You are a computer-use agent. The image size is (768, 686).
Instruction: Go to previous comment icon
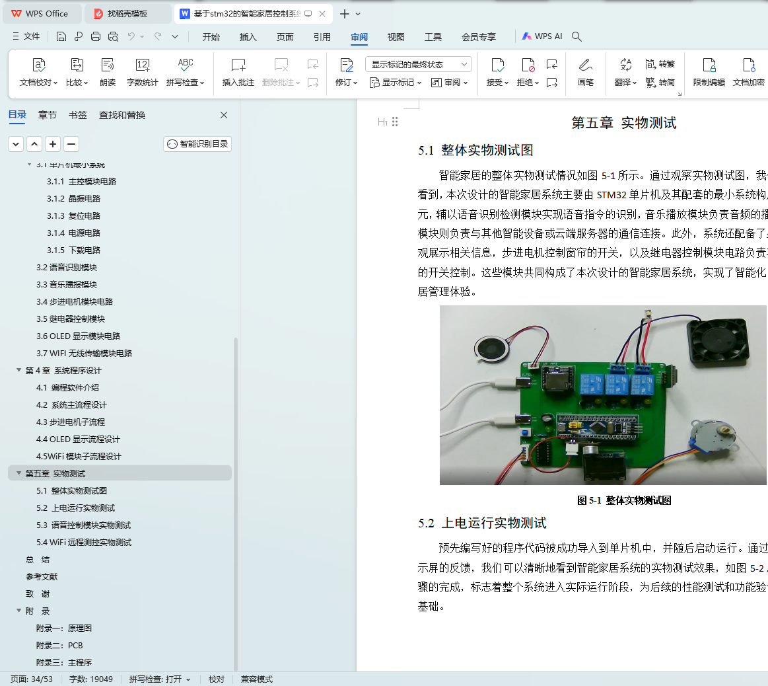(312, 64)
